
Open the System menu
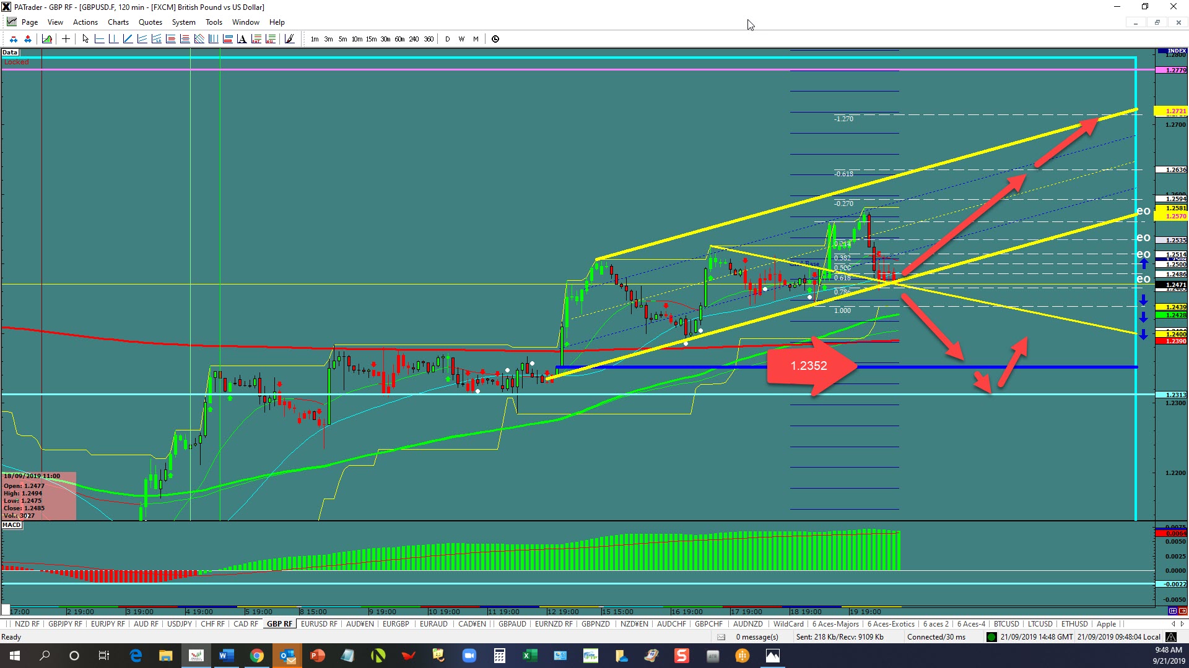pyautogui.click(x=183, y=22)
